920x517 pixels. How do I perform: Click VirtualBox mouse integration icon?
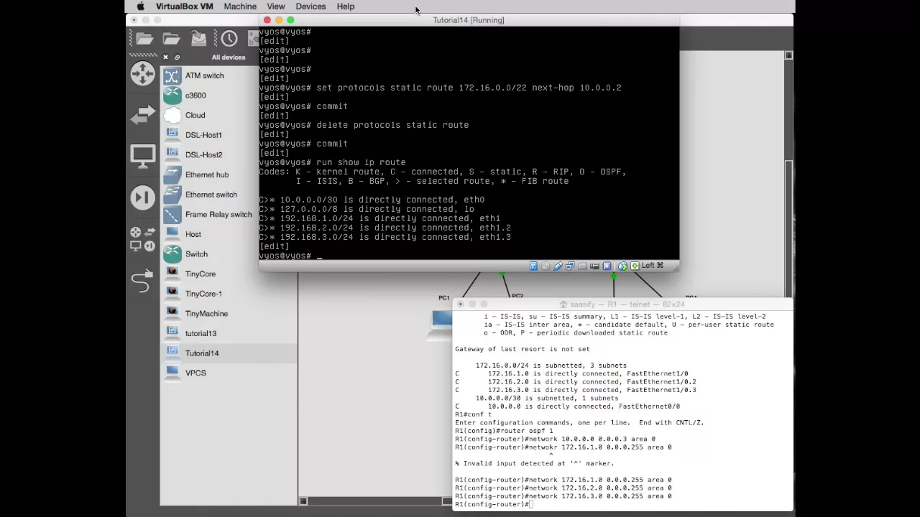point(622,266)
